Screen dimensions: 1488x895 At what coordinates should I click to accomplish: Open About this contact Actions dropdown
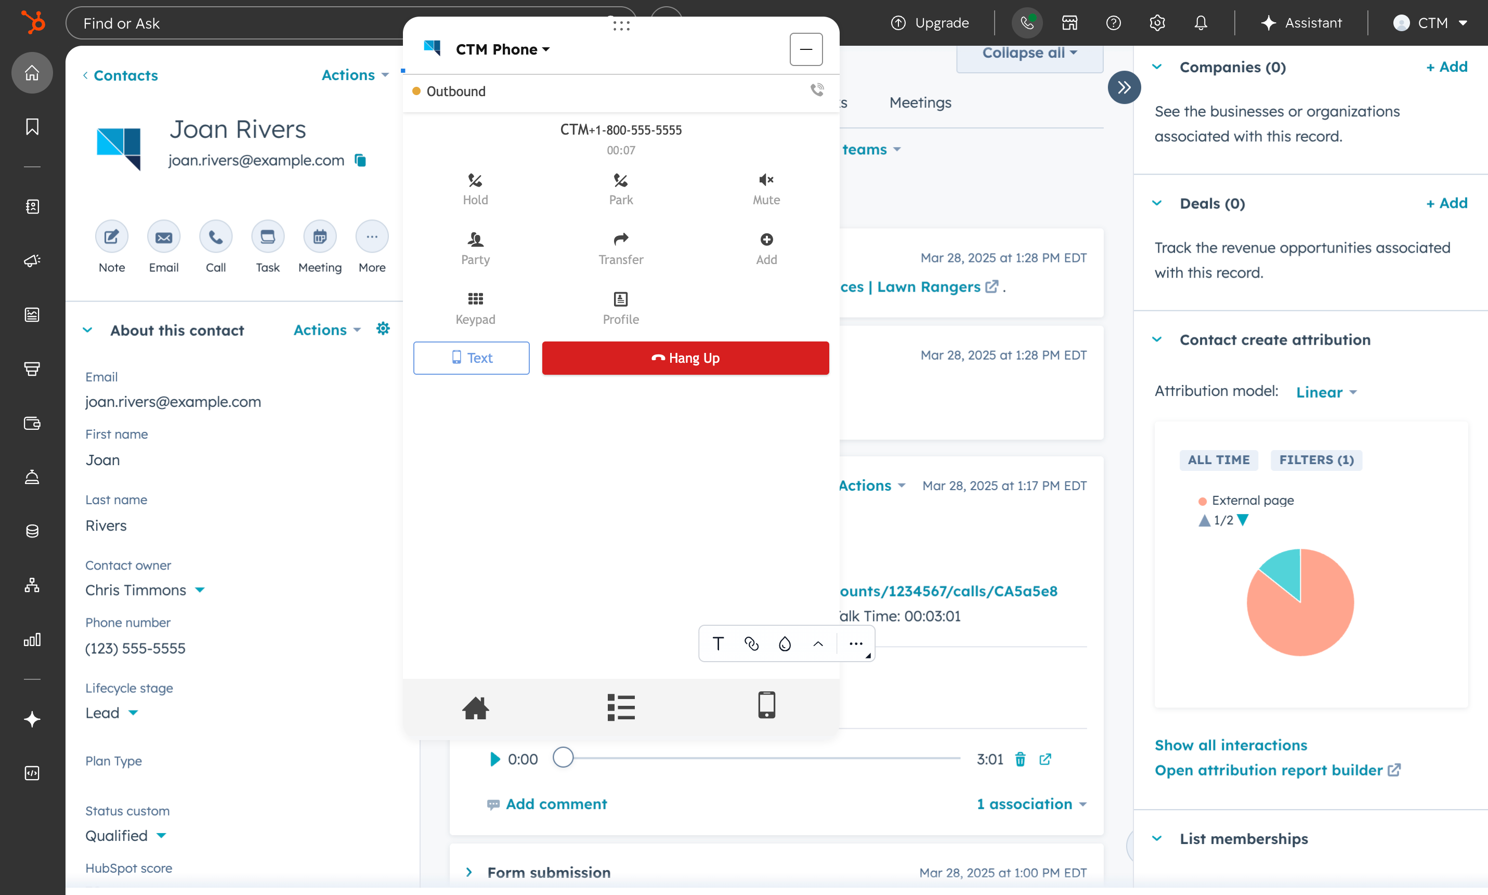pyautogui.click(x=327, y=330)
